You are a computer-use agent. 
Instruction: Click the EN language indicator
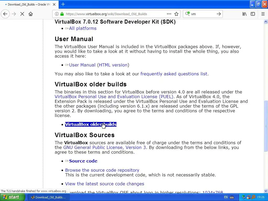click(226, 197)
